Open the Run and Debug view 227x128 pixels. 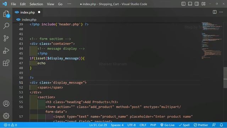pyautogui.click(x=6, y=50)
